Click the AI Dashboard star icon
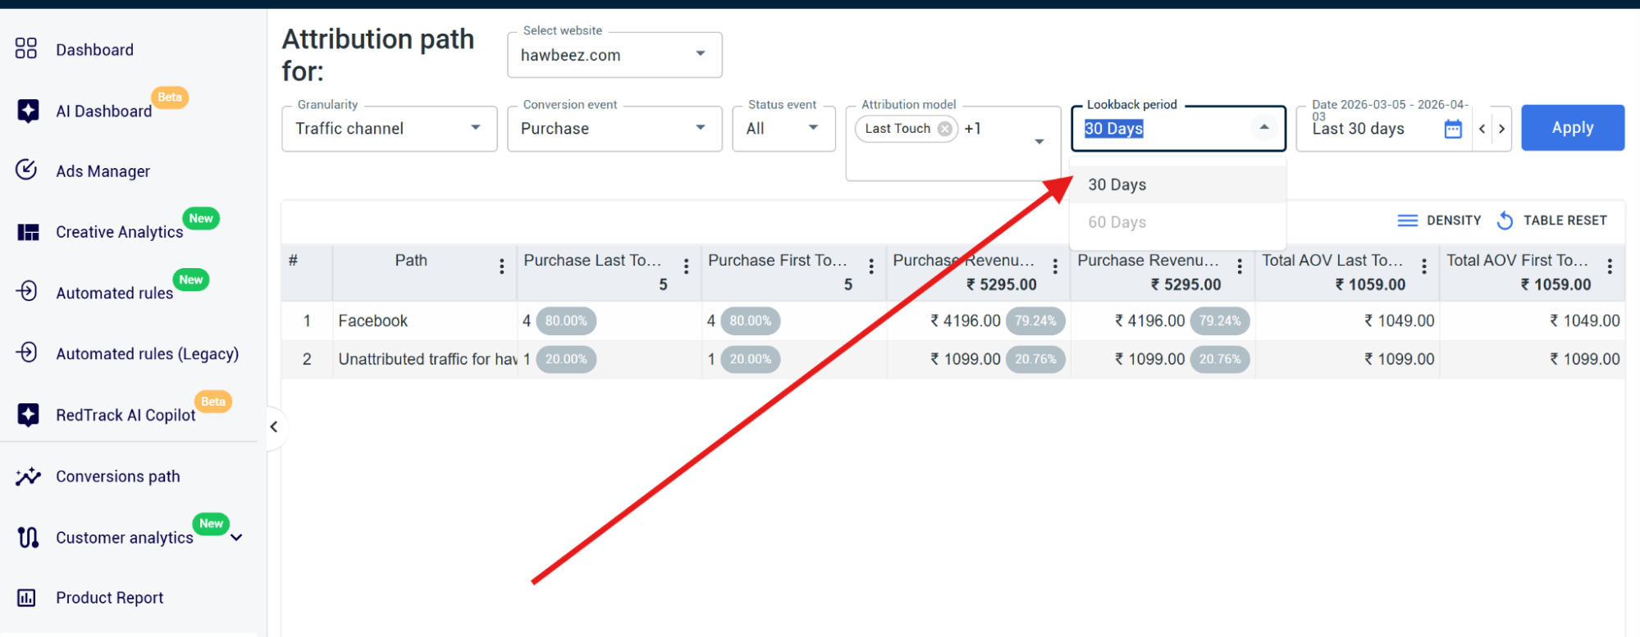Image resolution: width=1640 pixels, height=637 pixels. (28, 110)
